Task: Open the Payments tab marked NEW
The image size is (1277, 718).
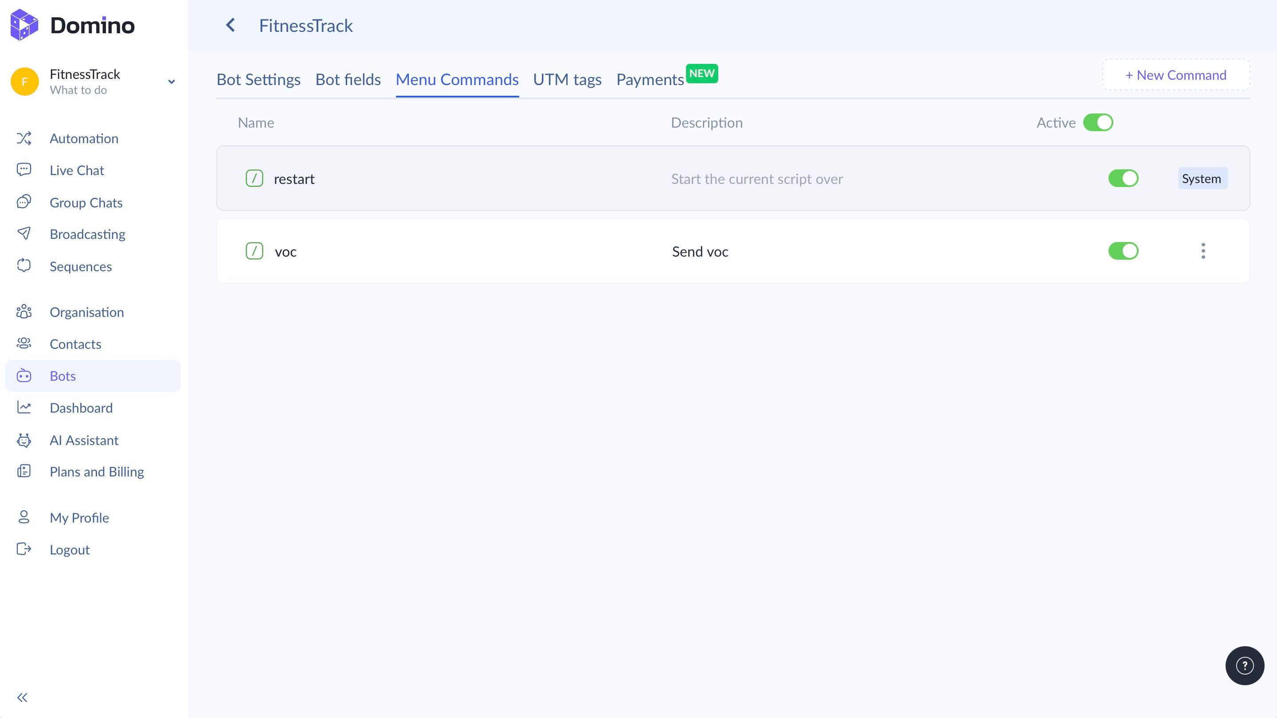Action: click(650, 79)
